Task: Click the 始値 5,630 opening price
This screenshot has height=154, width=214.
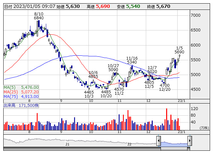Action: click(68, 7)
